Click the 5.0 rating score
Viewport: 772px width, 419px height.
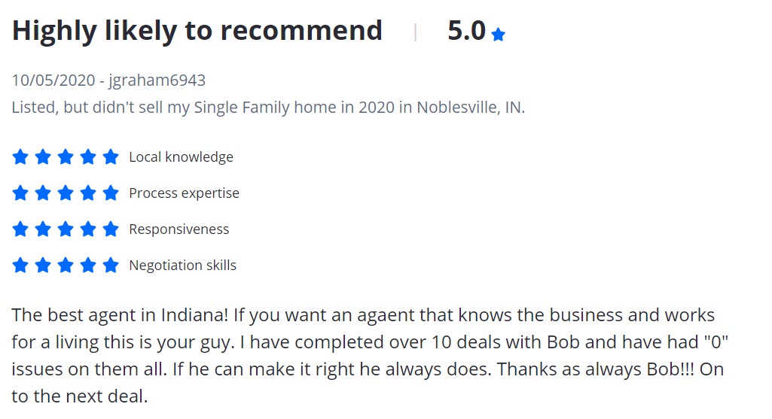click(466, 31)
